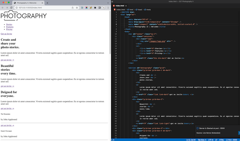Click the nav id="navbar" line in editor
Viewport: 240px width, 141px height.
pos(143,34)
